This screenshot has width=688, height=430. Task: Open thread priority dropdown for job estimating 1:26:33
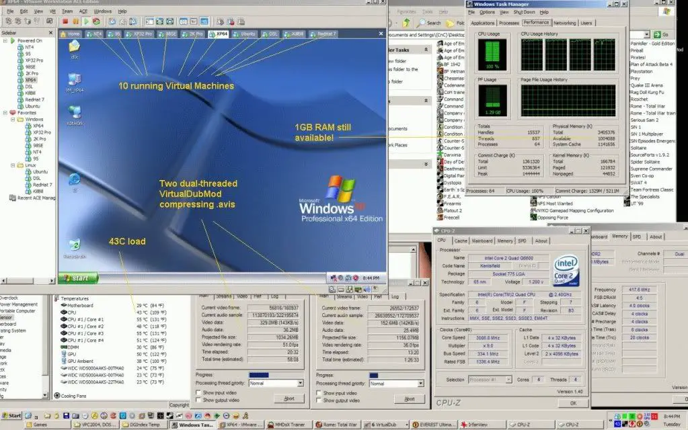tap(420, 384)
